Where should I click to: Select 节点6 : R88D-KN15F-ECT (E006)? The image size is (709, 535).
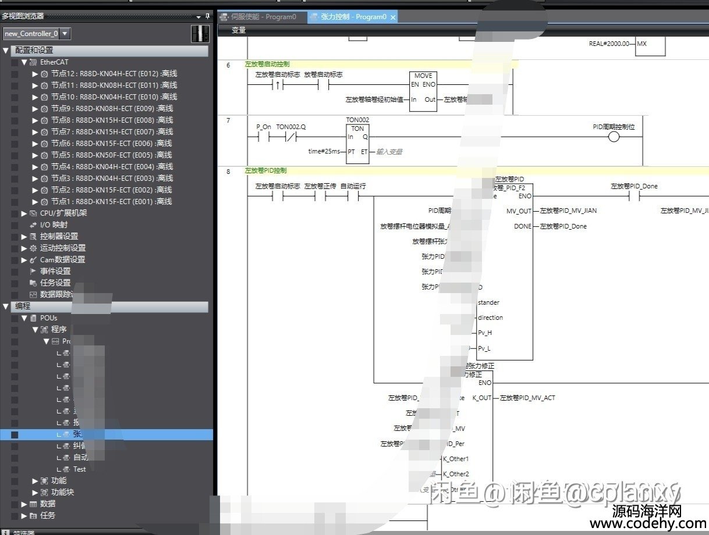tap(112, 144)
